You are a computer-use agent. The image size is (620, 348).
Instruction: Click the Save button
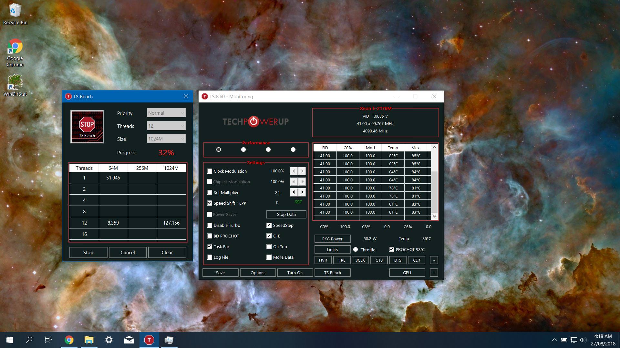(220, 273)
